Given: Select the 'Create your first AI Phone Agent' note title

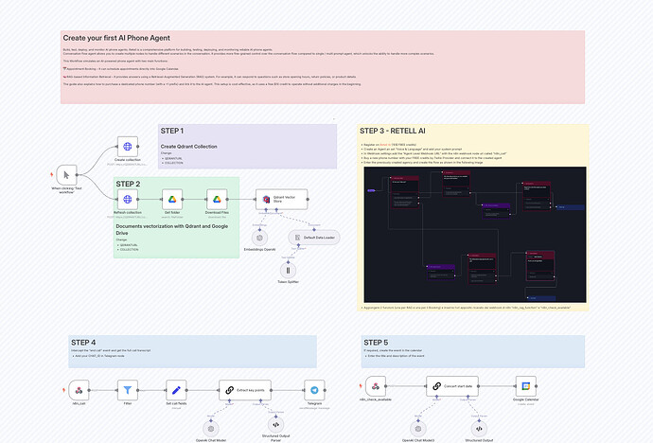Looking at the screenshot, I should [116, 38].
